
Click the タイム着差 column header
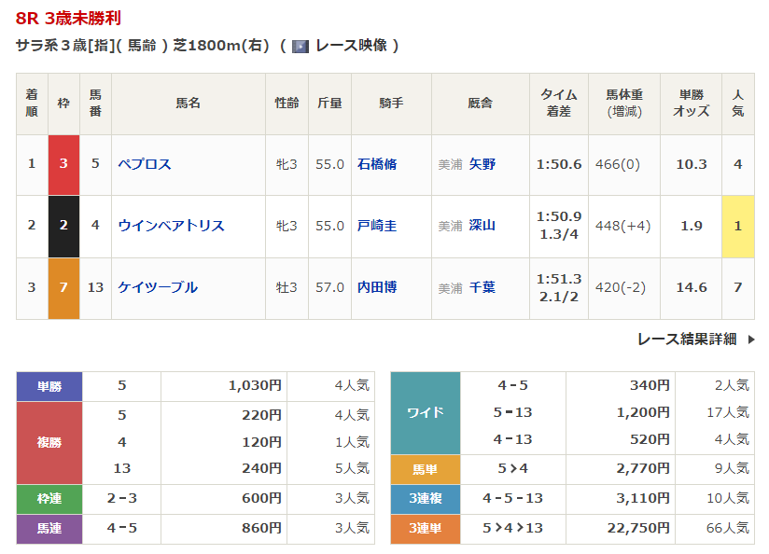pos(559,104)
